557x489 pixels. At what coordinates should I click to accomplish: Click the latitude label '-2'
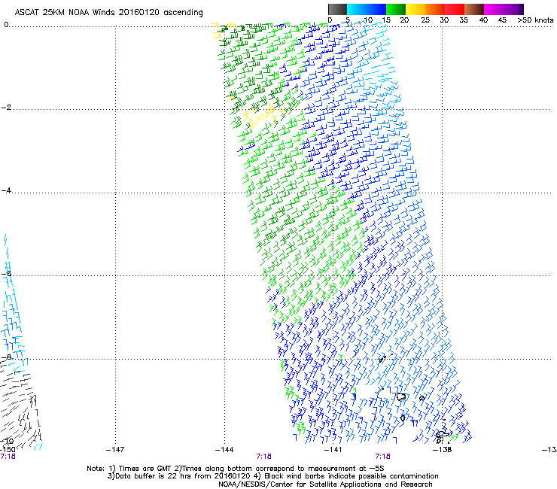point(6,108)
